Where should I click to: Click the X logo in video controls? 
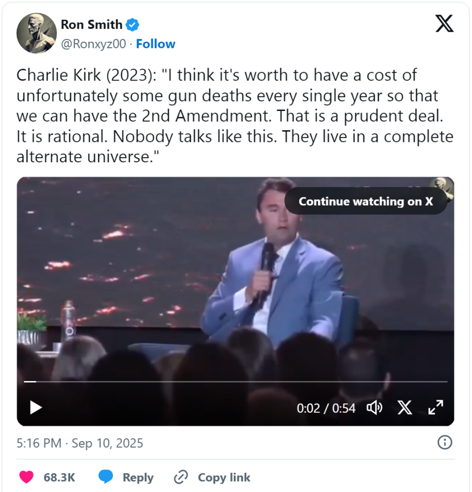coord(405,408)
